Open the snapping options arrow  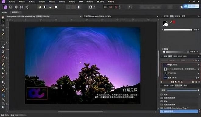(120, 7)
